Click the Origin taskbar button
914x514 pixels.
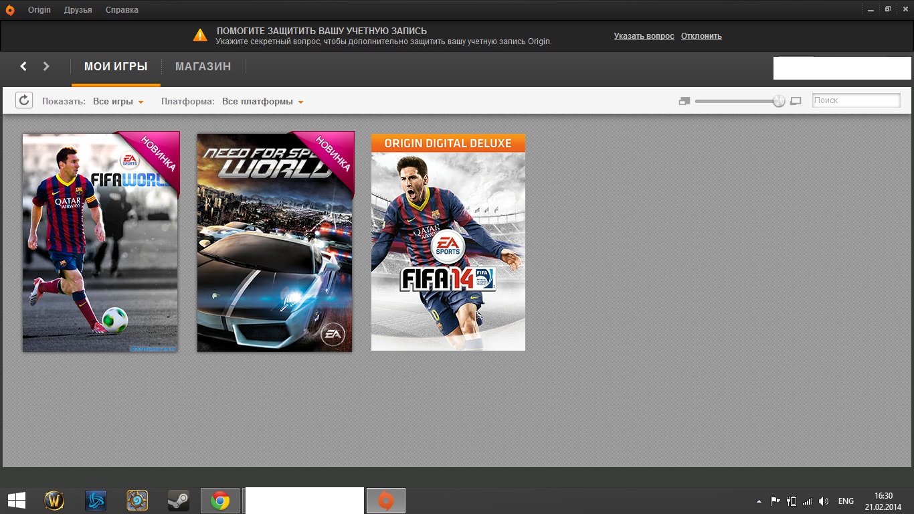(x=386, y=501)
